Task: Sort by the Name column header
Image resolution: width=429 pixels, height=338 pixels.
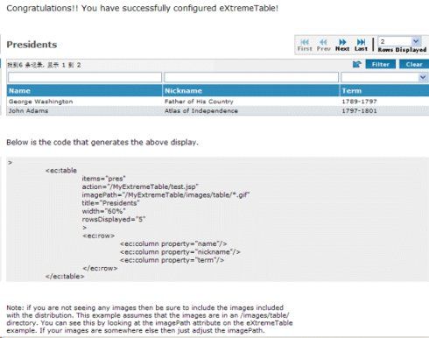Action: (84, 91)
